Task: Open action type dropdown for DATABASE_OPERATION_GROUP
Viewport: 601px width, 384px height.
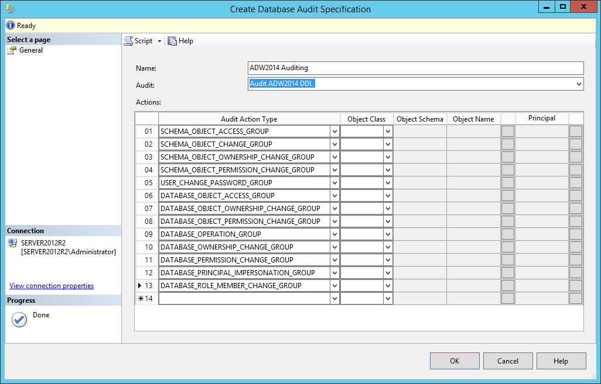Action: (334, 234)
